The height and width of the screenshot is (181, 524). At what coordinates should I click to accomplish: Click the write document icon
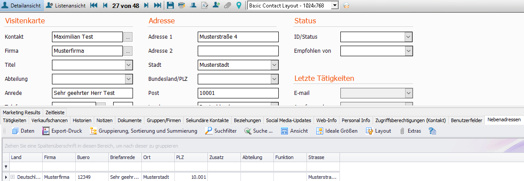pos(204,5)
